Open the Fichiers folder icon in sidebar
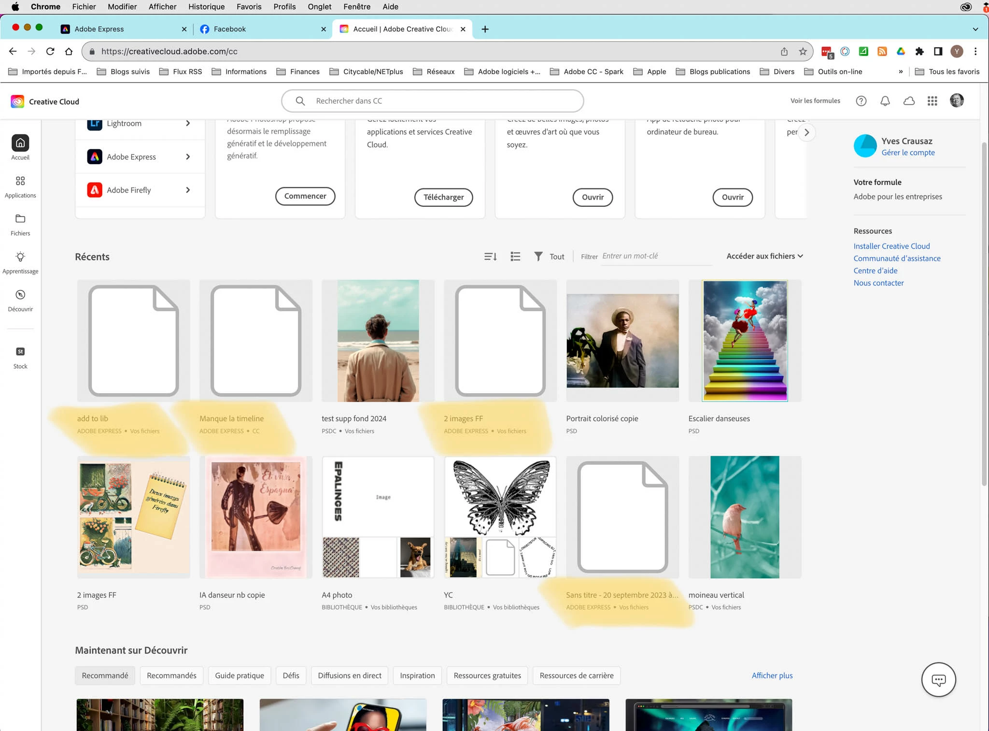Image resolution: width=989 pixels, height=731 pixels. (x=20, y=219)
